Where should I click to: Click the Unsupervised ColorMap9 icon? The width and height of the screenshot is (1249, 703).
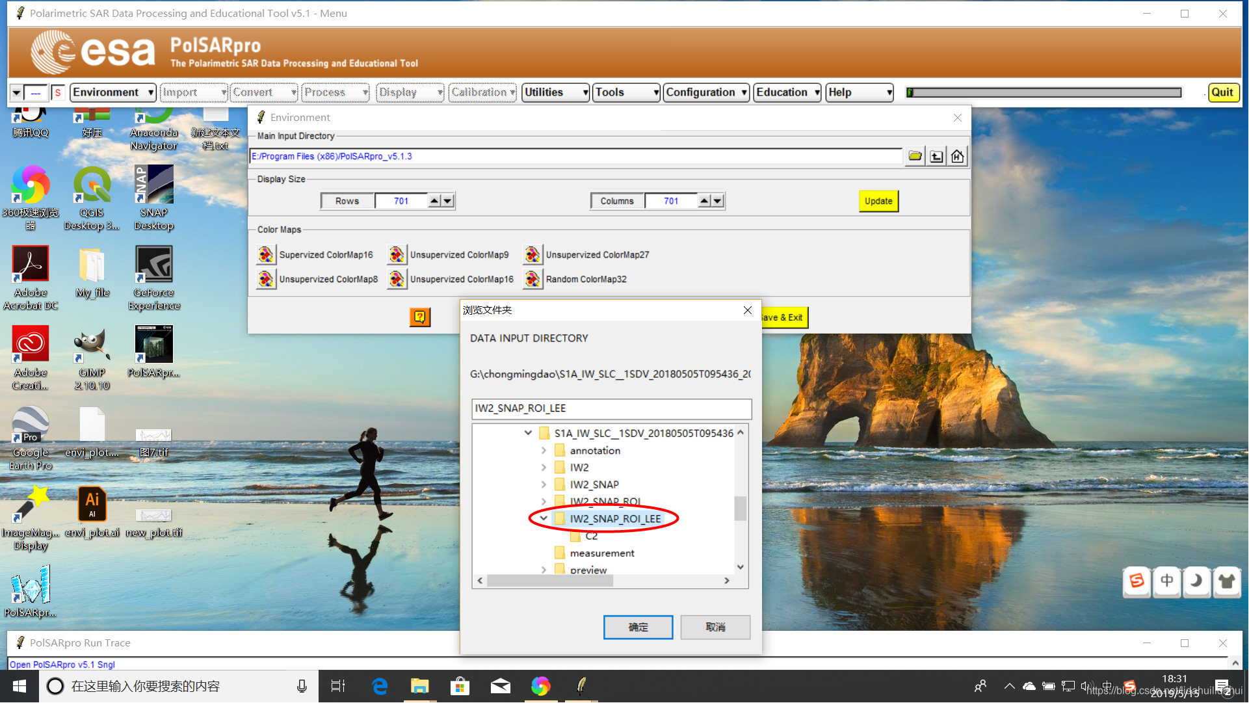tap(395, 254)
